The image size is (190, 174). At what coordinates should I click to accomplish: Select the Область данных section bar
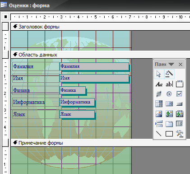point(100,55)
